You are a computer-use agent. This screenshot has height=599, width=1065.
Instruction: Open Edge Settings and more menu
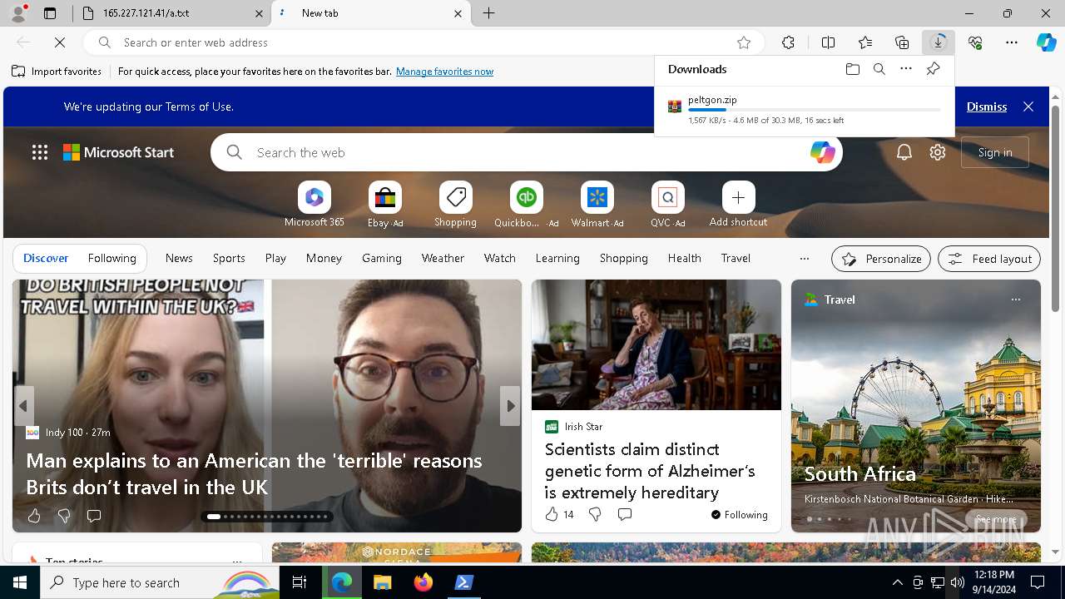(x=1012, y=42)
